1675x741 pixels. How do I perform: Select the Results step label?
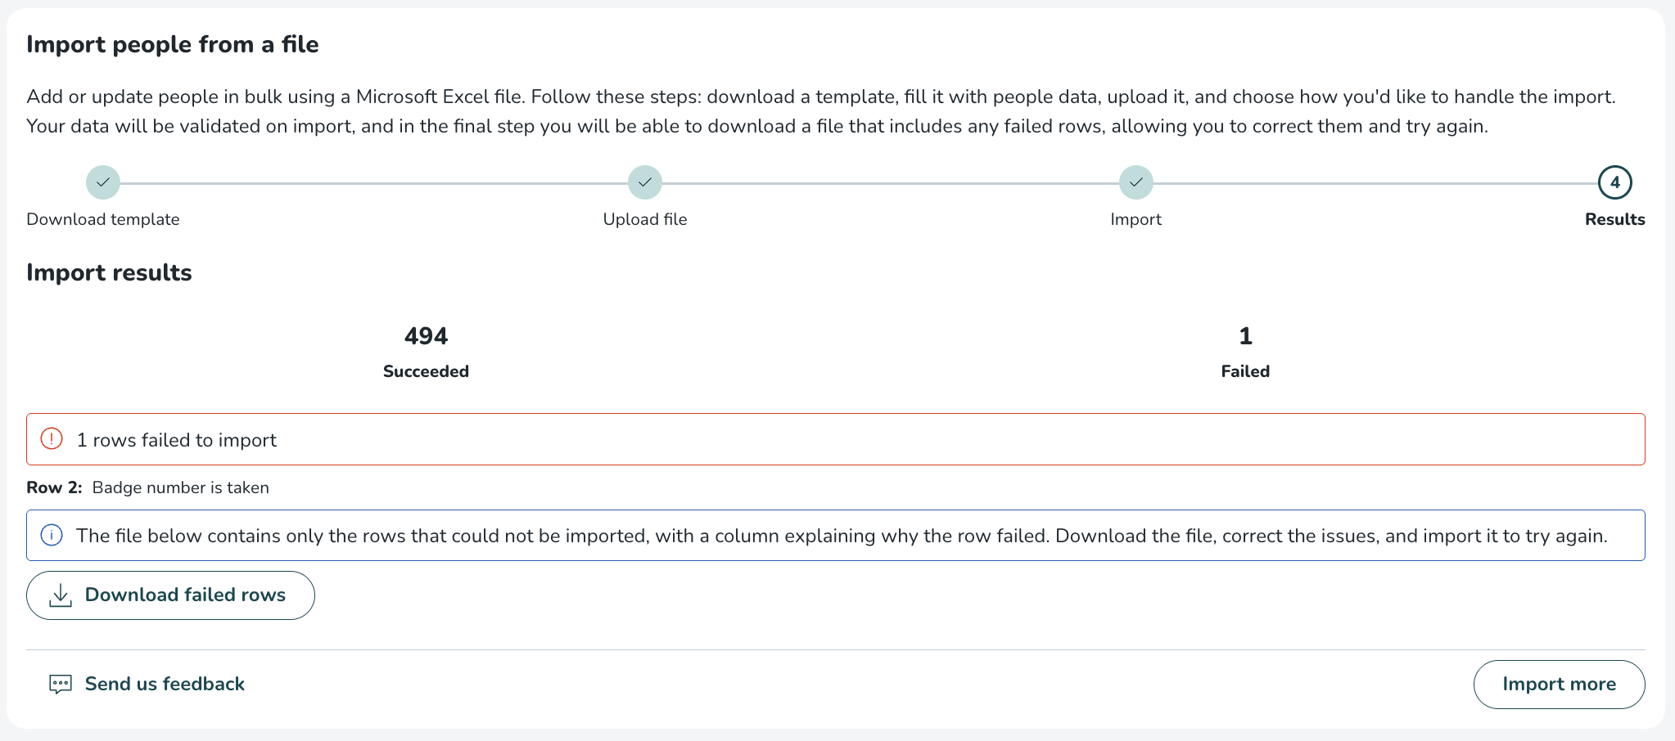click(1614, 219)
